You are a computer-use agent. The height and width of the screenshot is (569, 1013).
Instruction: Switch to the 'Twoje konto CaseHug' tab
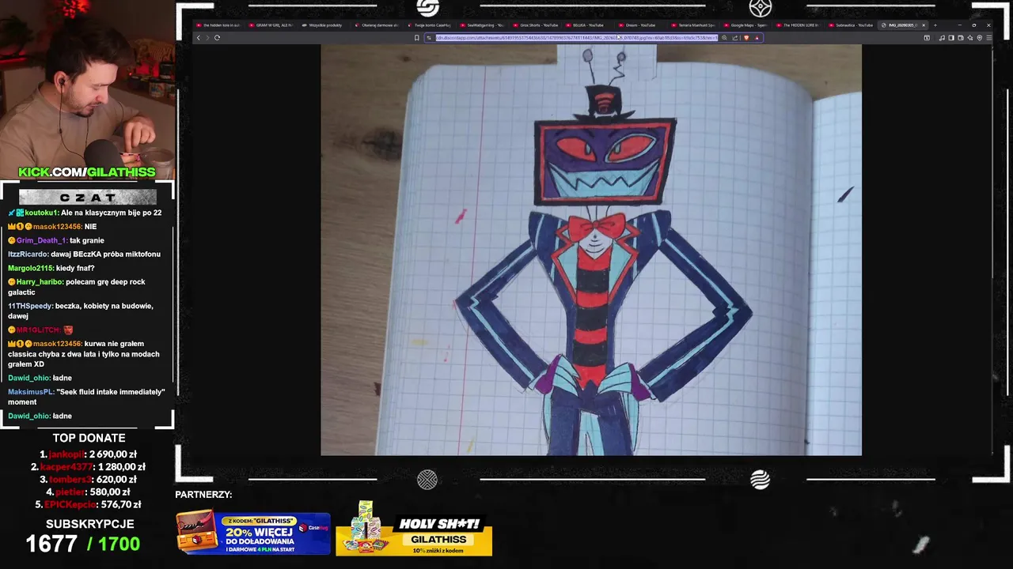pyautogui.click(x=430, y=25)
